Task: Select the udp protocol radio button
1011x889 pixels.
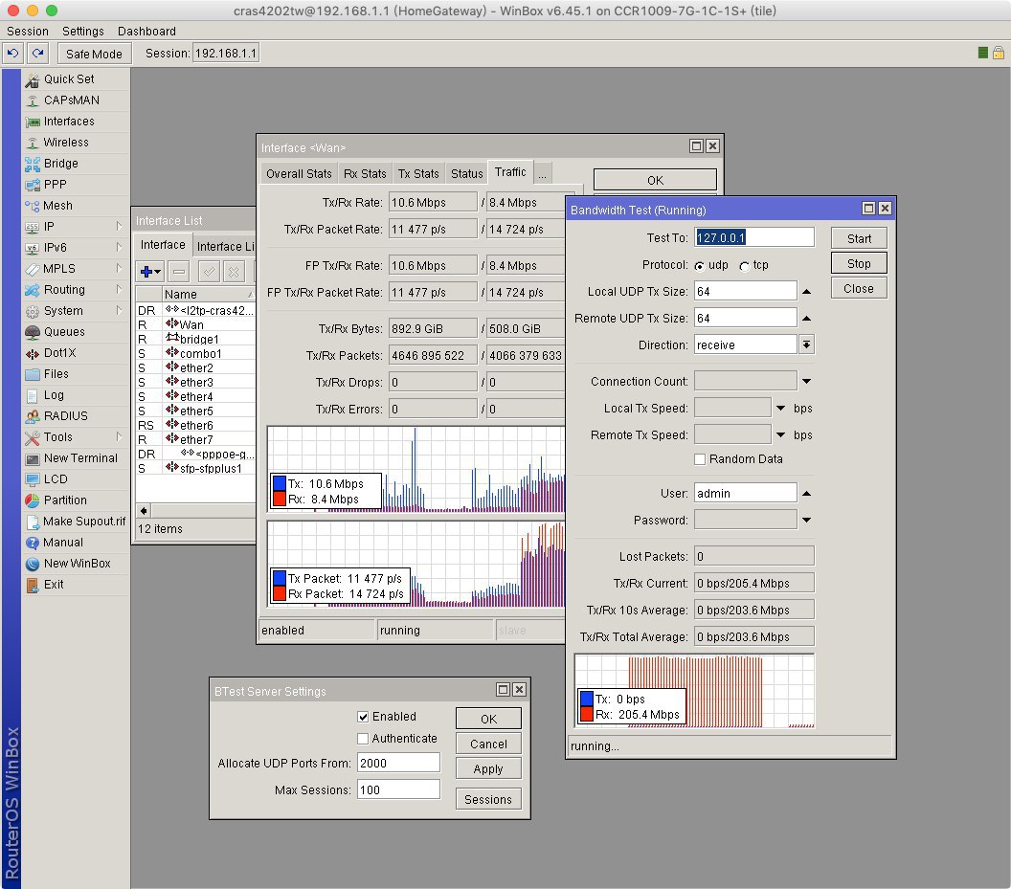Action: (x=699, y=266)
